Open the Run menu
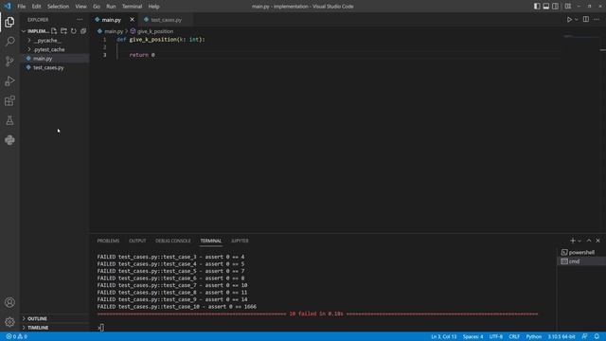 [111, 7]
